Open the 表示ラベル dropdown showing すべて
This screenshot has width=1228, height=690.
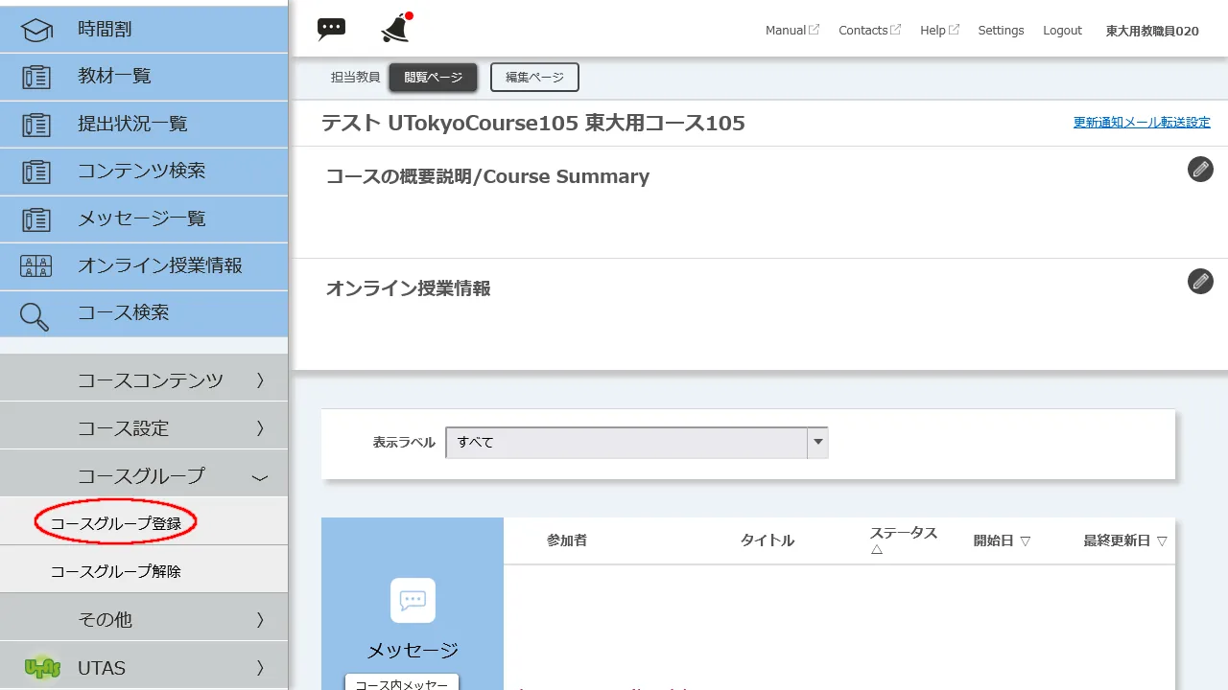point(816,443)
